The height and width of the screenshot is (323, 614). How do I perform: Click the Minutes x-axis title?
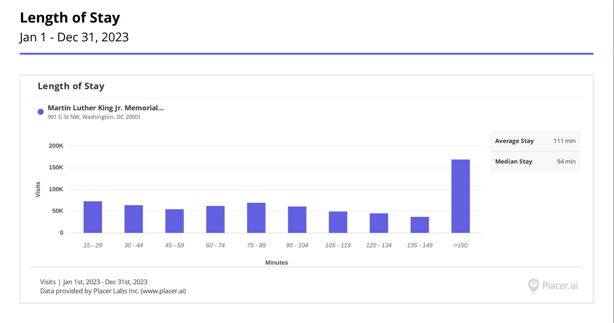(277, 263)
